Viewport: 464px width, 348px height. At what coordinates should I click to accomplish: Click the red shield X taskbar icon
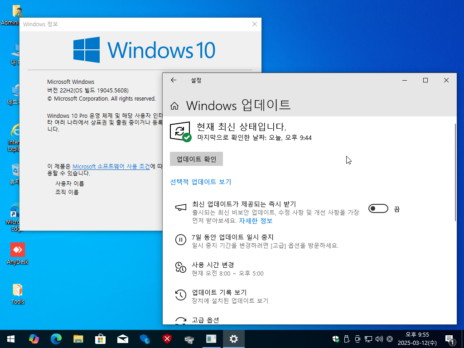(x=167, y=339)
